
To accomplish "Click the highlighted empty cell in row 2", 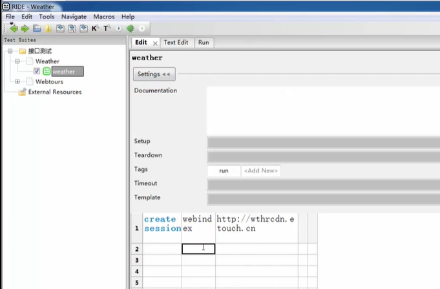I will tap(198, 249).
